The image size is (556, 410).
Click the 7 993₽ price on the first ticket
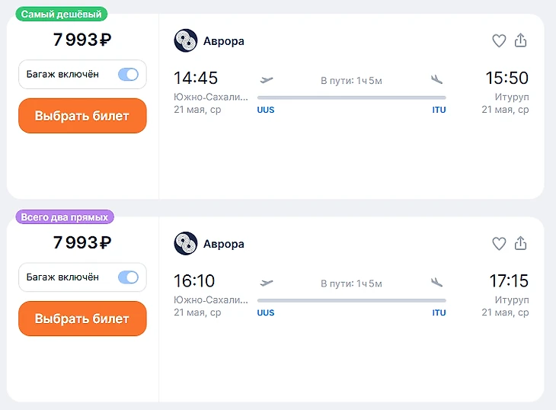pyautogui.click(x=82, y=40)
